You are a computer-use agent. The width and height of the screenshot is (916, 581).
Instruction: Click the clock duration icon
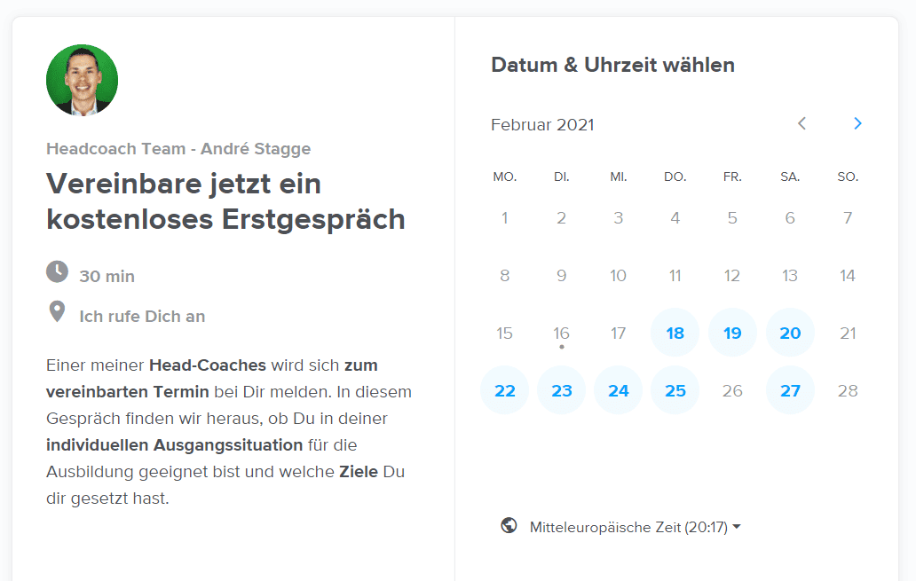tap(57, 272)
